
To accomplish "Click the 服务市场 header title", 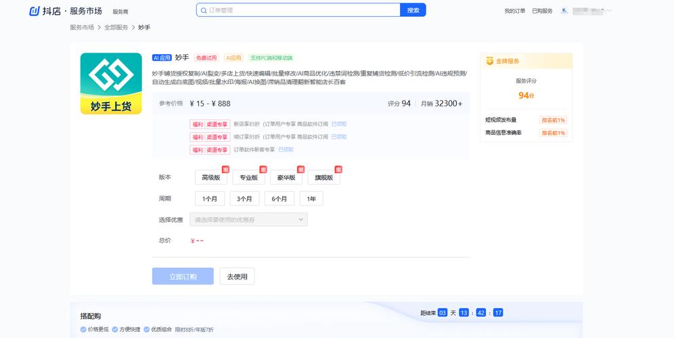I will [x=86, y=11].
